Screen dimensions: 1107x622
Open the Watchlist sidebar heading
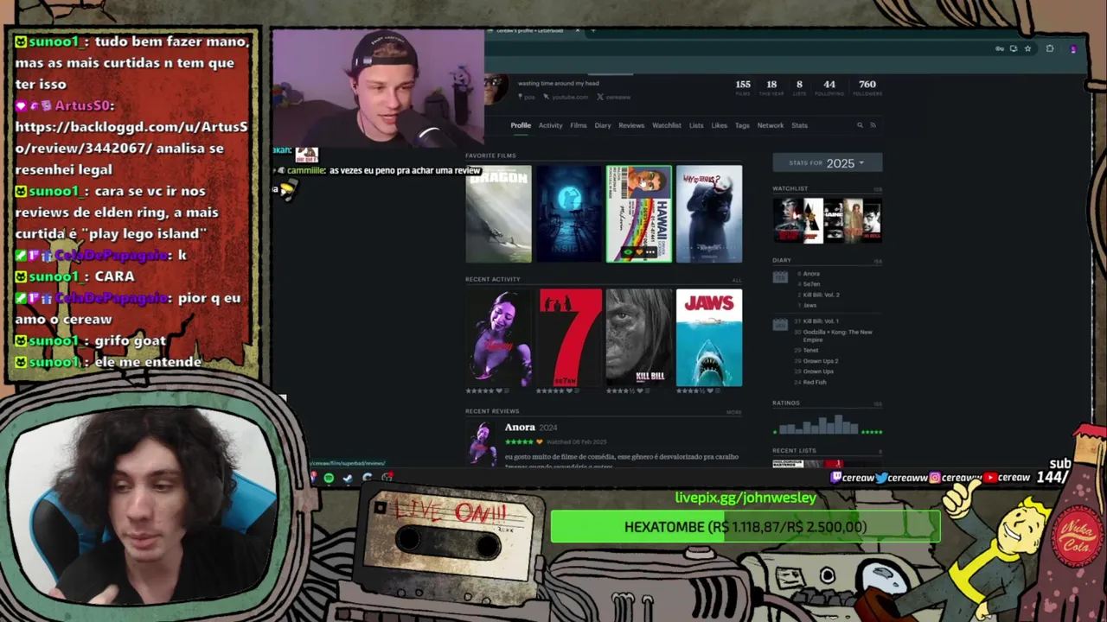(790, 188)
